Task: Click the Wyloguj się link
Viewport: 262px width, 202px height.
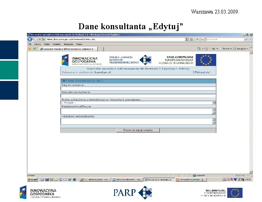Action: (x=202, y=72)
